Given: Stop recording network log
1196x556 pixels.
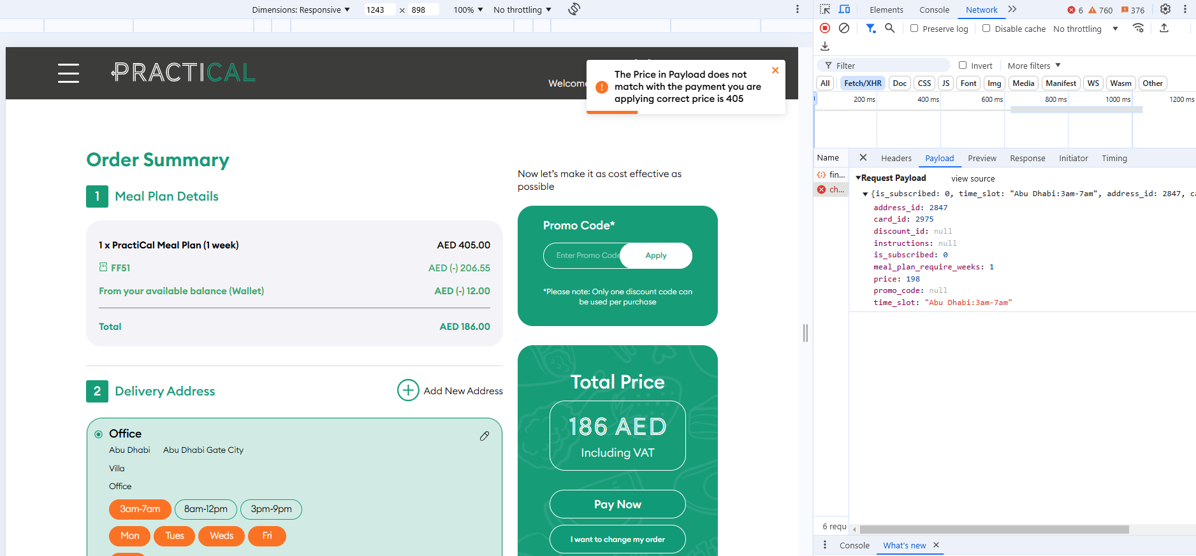Looking at the screenshot, I should point(825,28).
